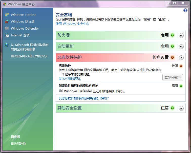Click the green status light for 自动更新
191x153 pixels.
pos(172,46)
